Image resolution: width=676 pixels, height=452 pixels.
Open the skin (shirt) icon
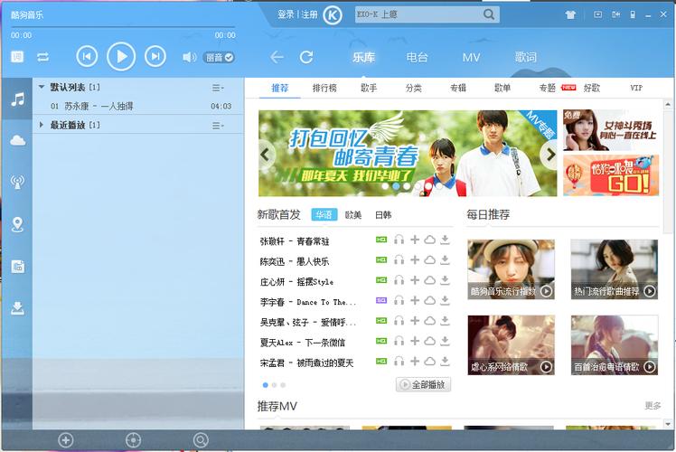coord(570,14)
